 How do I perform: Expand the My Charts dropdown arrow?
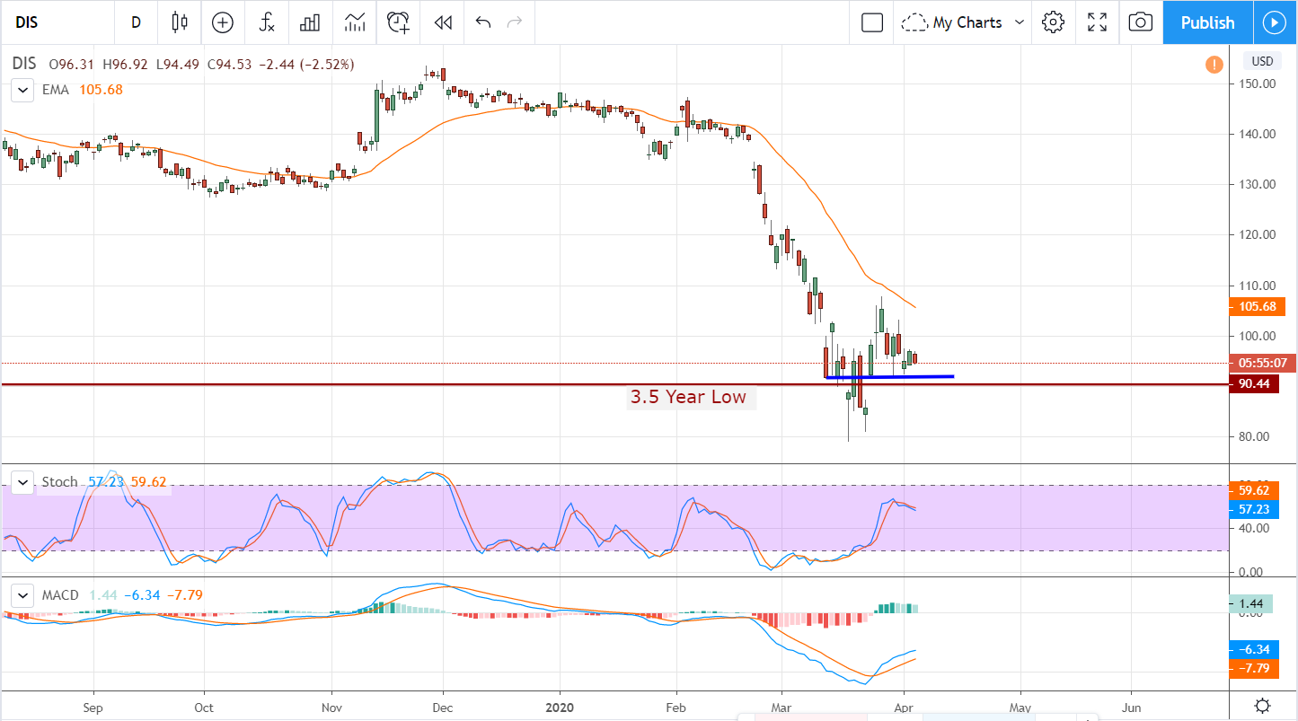1020,22
